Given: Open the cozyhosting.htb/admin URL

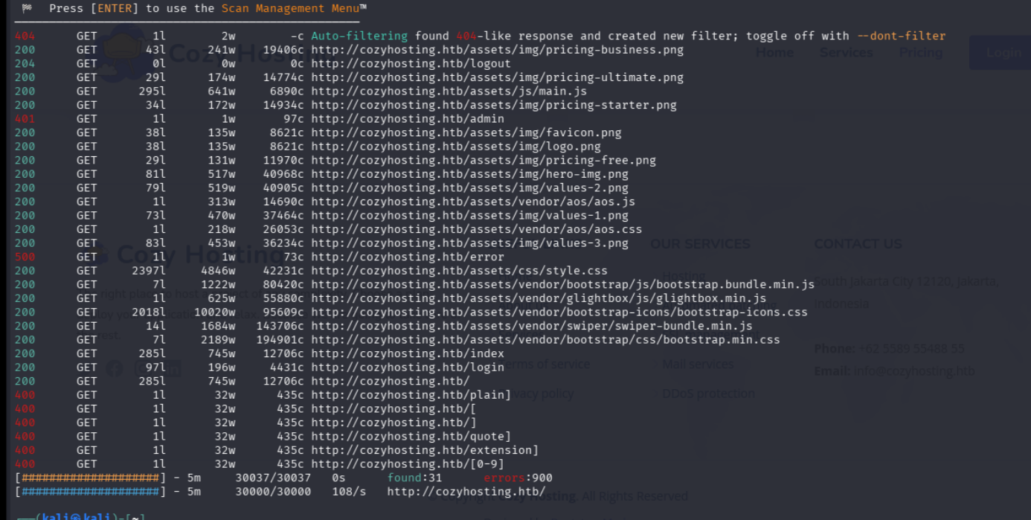Looking at the screenshot, I should 407,119.
